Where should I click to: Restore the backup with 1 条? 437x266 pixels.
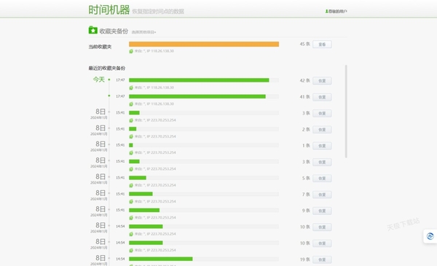(x=322, y=146)
